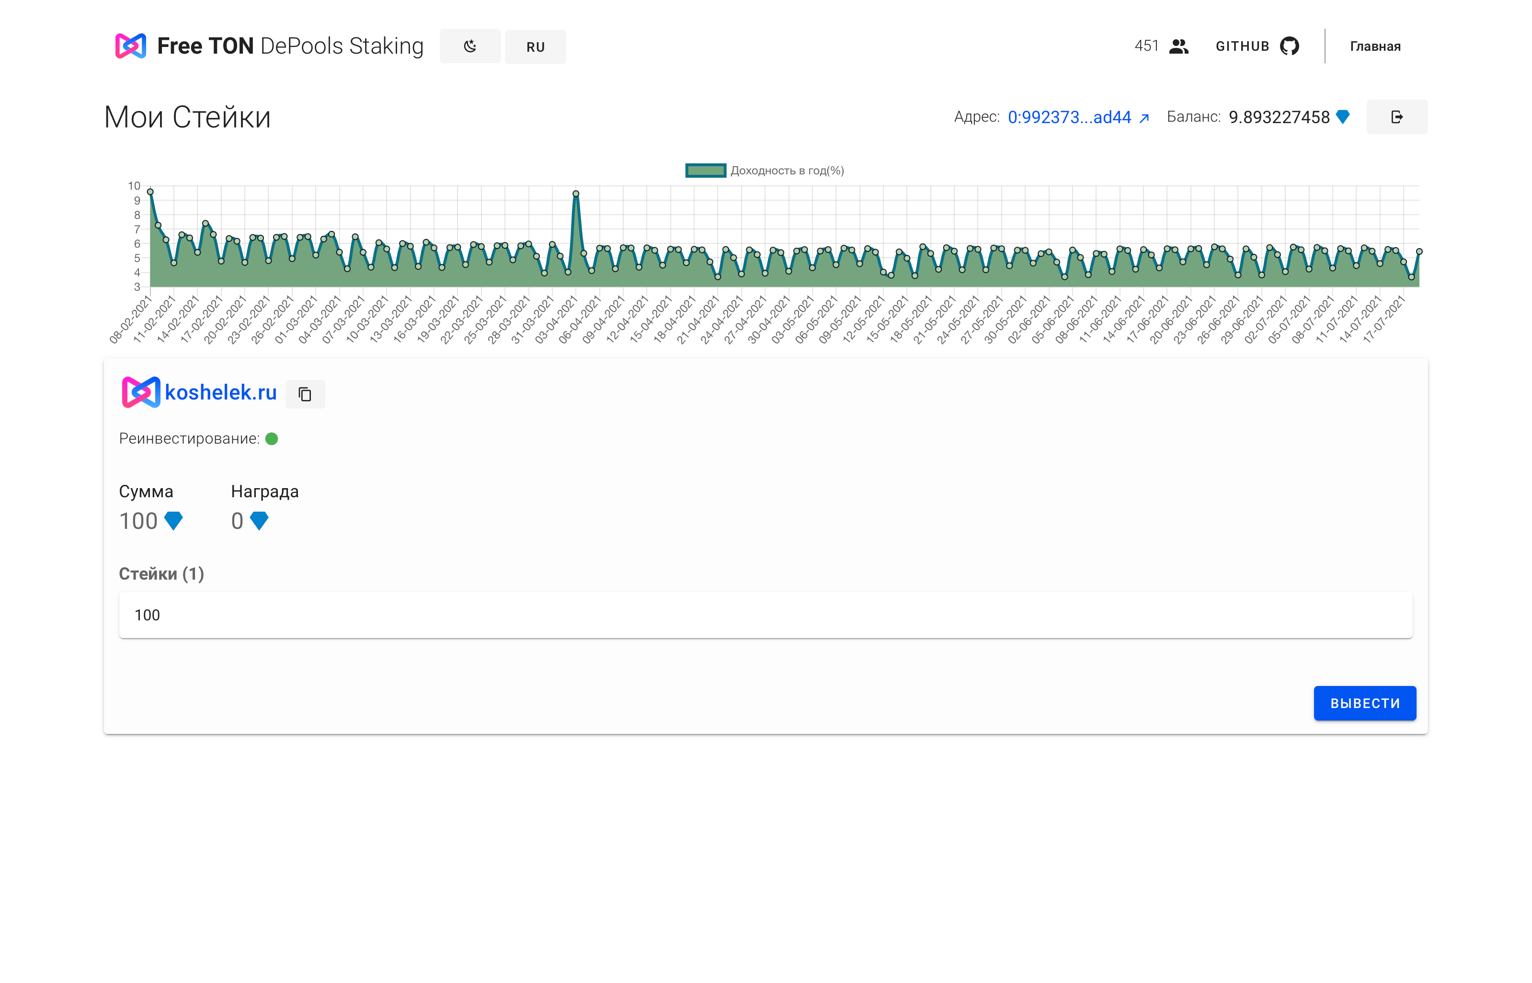Click the Мои Стейки page title
Screen dimensions: 1532x983
pyautogui.click(x=187, y=117)
